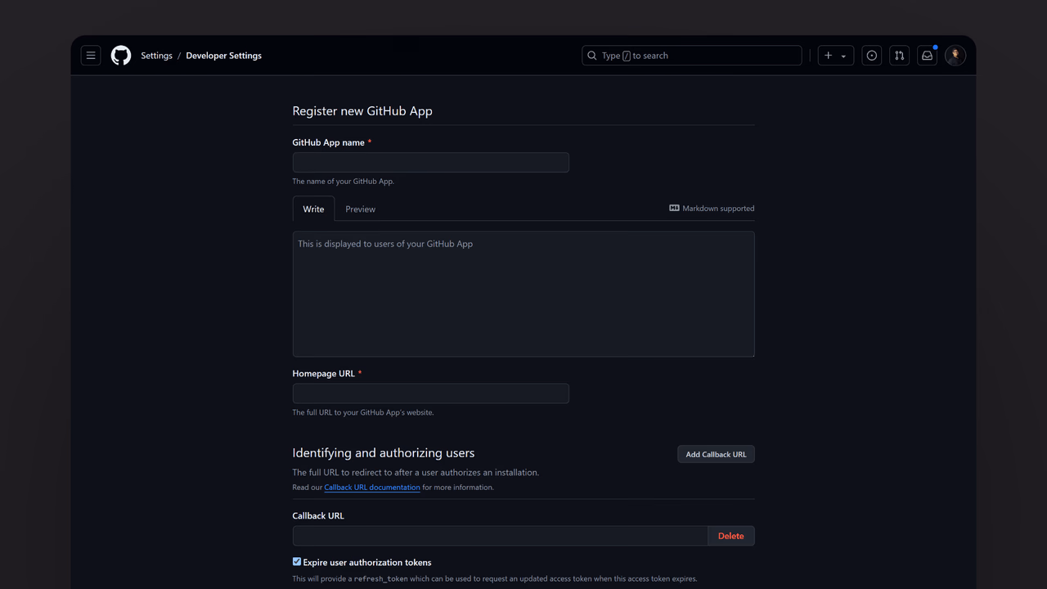Screen dimensions: 1047x589
Task: Open the hamburger navigation menu
Action: 91,56
